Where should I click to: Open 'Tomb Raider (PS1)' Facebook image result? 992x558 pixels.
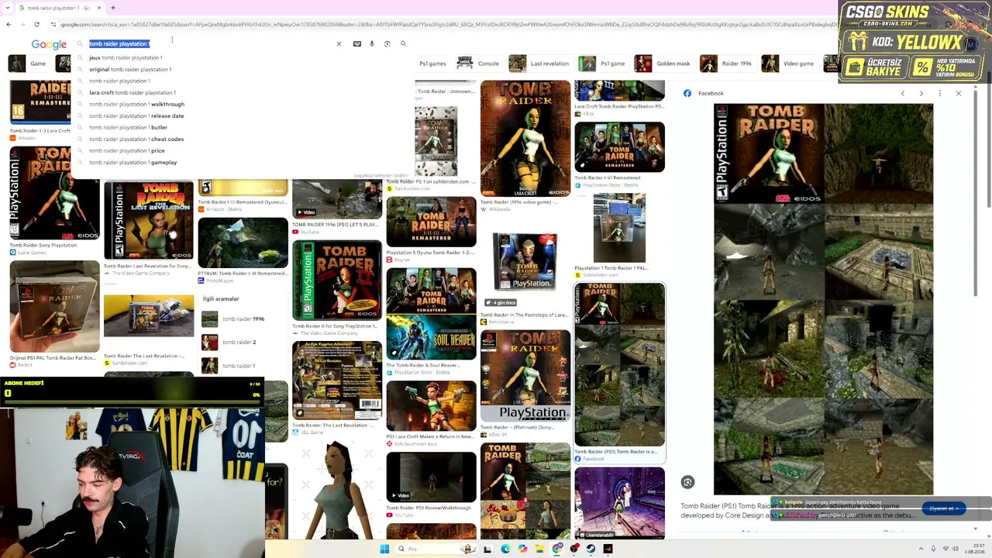pos(619,364)
